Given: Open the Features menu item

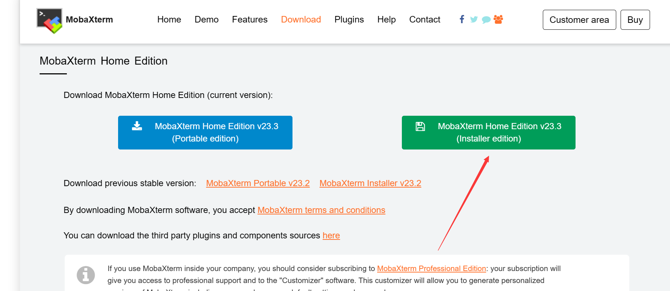Looking at the screenshot, I should coord(250,20).
